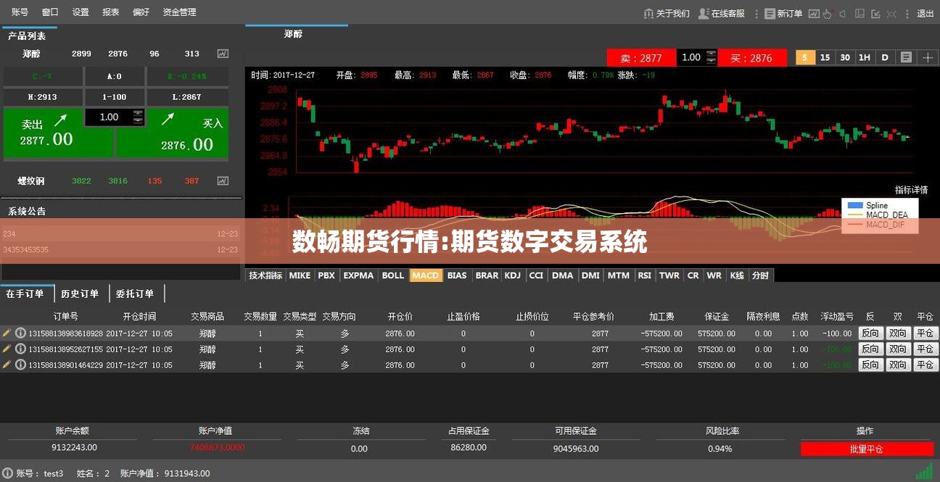The image size is (940, 482).
Task: Click the lot size field in the product list
Action: click(x=109, y=117)
